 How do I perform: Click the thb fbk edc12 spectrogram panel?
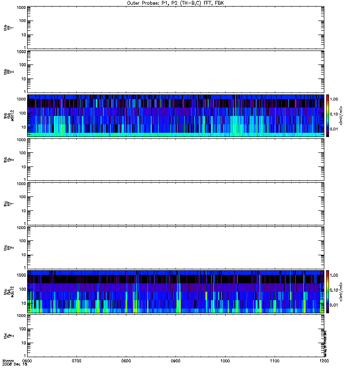176,115
